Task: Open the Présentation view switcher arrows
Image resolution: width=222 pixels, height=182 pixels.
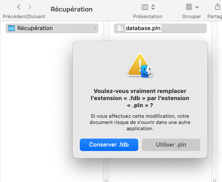Action: [x=153, y=7]
